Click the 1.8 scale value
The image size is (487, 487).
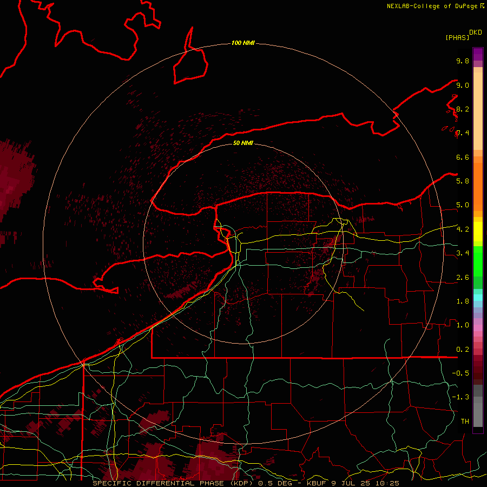click(463, 301)
